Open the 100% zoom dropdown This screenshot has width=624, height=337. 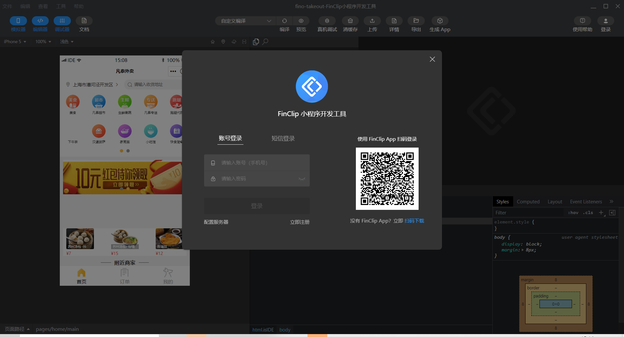pos(43,42)
